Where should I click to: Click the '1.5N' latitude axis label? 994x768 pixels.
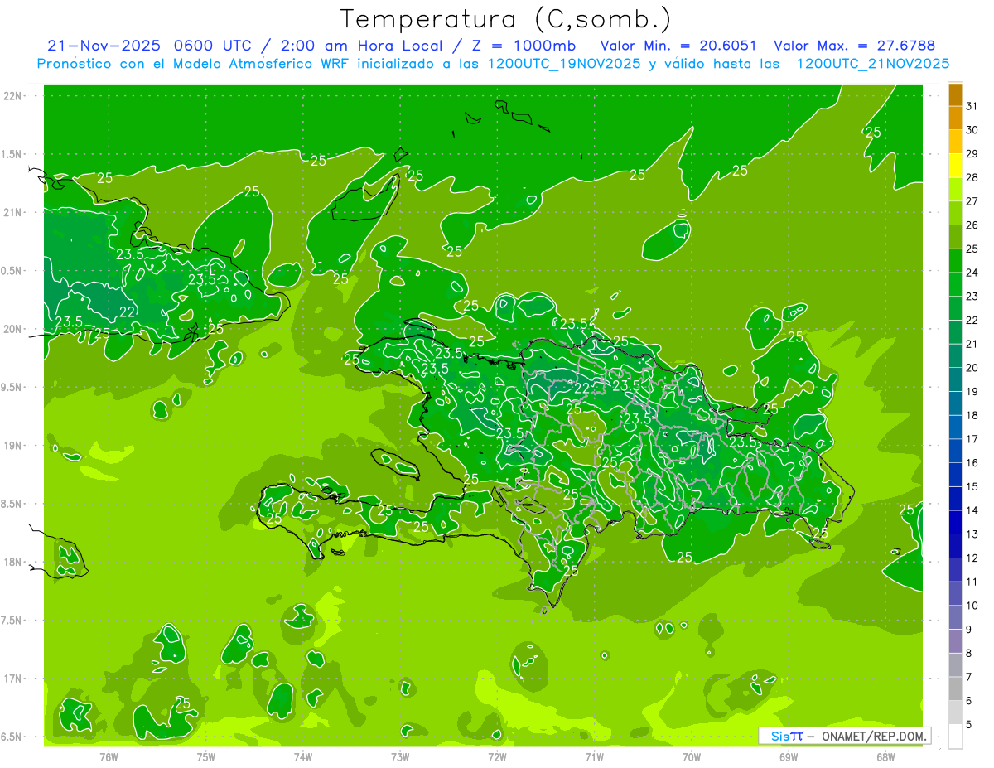tap(12, 154)
